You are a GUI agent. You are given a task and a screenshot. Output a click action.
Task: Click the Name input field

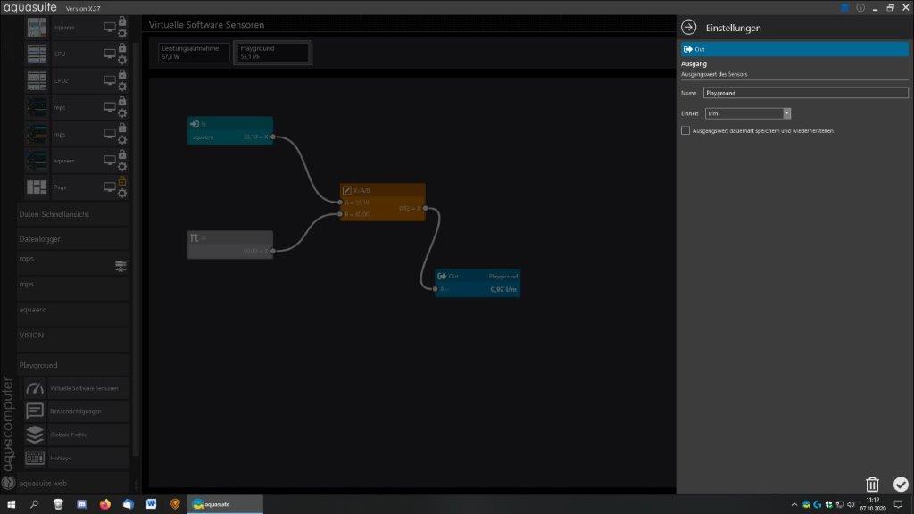[x=804, y=93]
